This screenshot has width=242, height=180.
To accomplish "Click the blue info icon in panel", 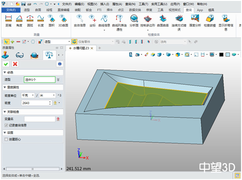I will coord(60,64).
